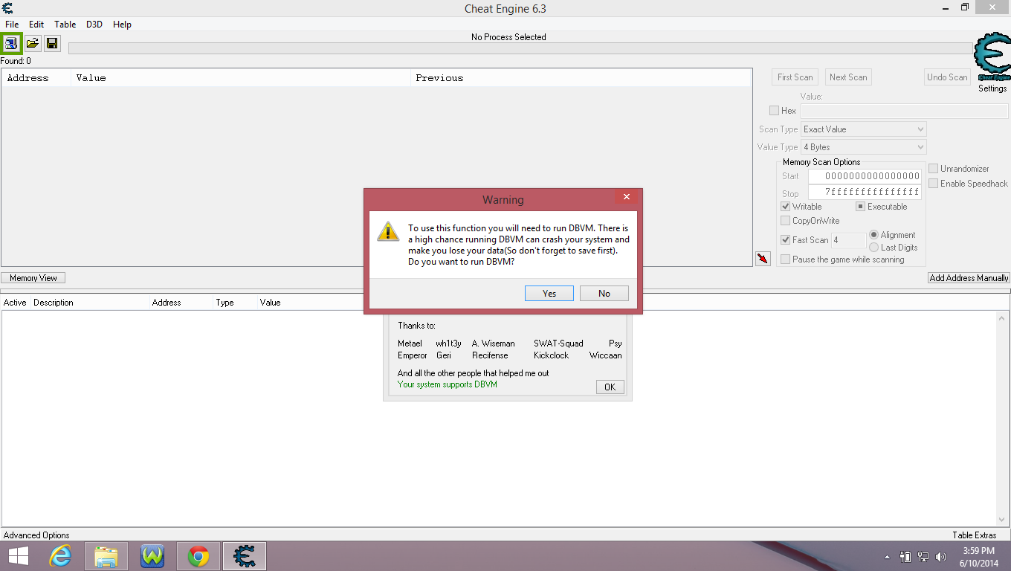Viewport: 1011px width, 571px height.
Task: Open the Windows Start button
Action: (19, 556)
